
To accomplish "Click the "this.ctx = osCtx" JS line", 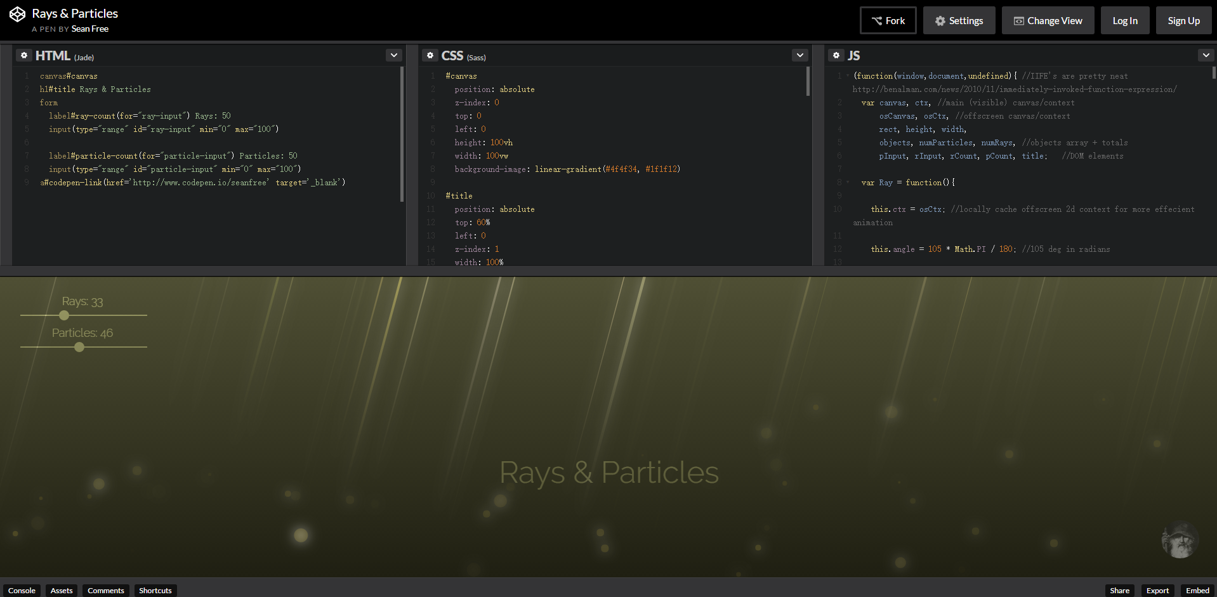I will pos(1033,209).
